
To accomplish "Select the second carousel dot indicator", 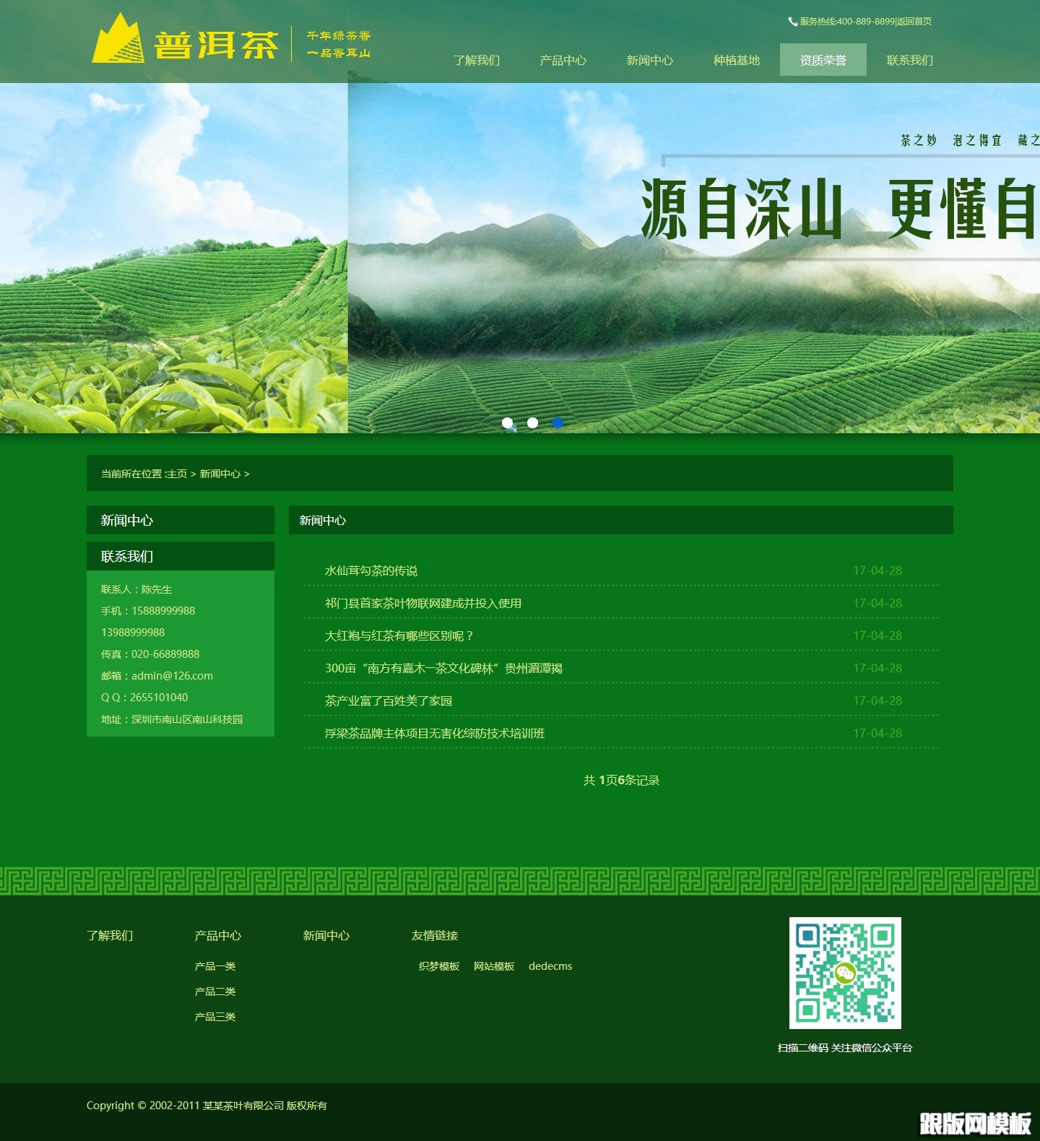I will click(533, 423).
